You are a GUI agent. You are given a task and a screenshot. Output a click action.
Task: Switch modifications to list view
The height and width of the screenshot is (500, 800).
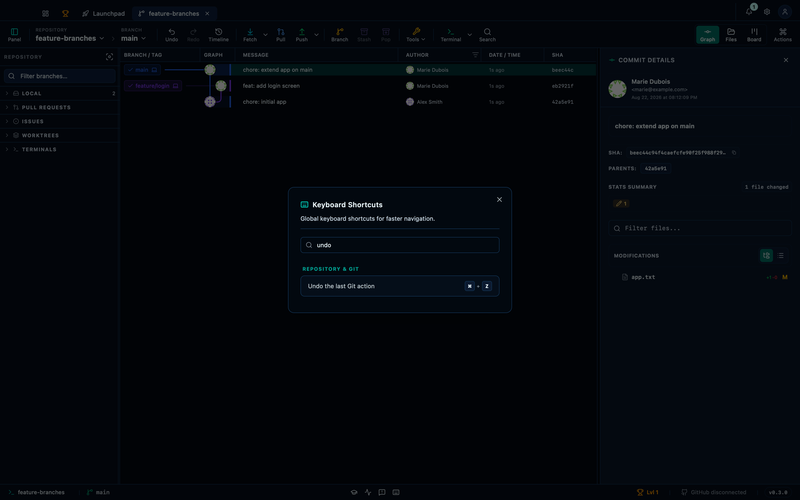pyautogui.click(x=780, y=255)
